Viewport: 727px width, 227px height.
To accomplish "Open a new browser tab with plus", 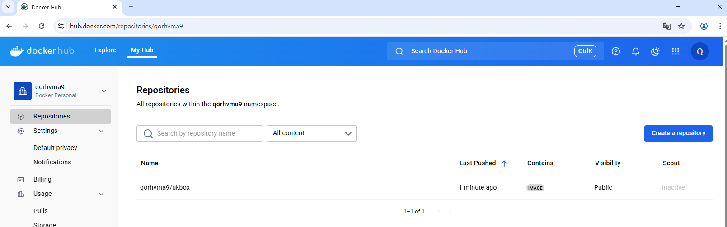I will coord(131,7).
